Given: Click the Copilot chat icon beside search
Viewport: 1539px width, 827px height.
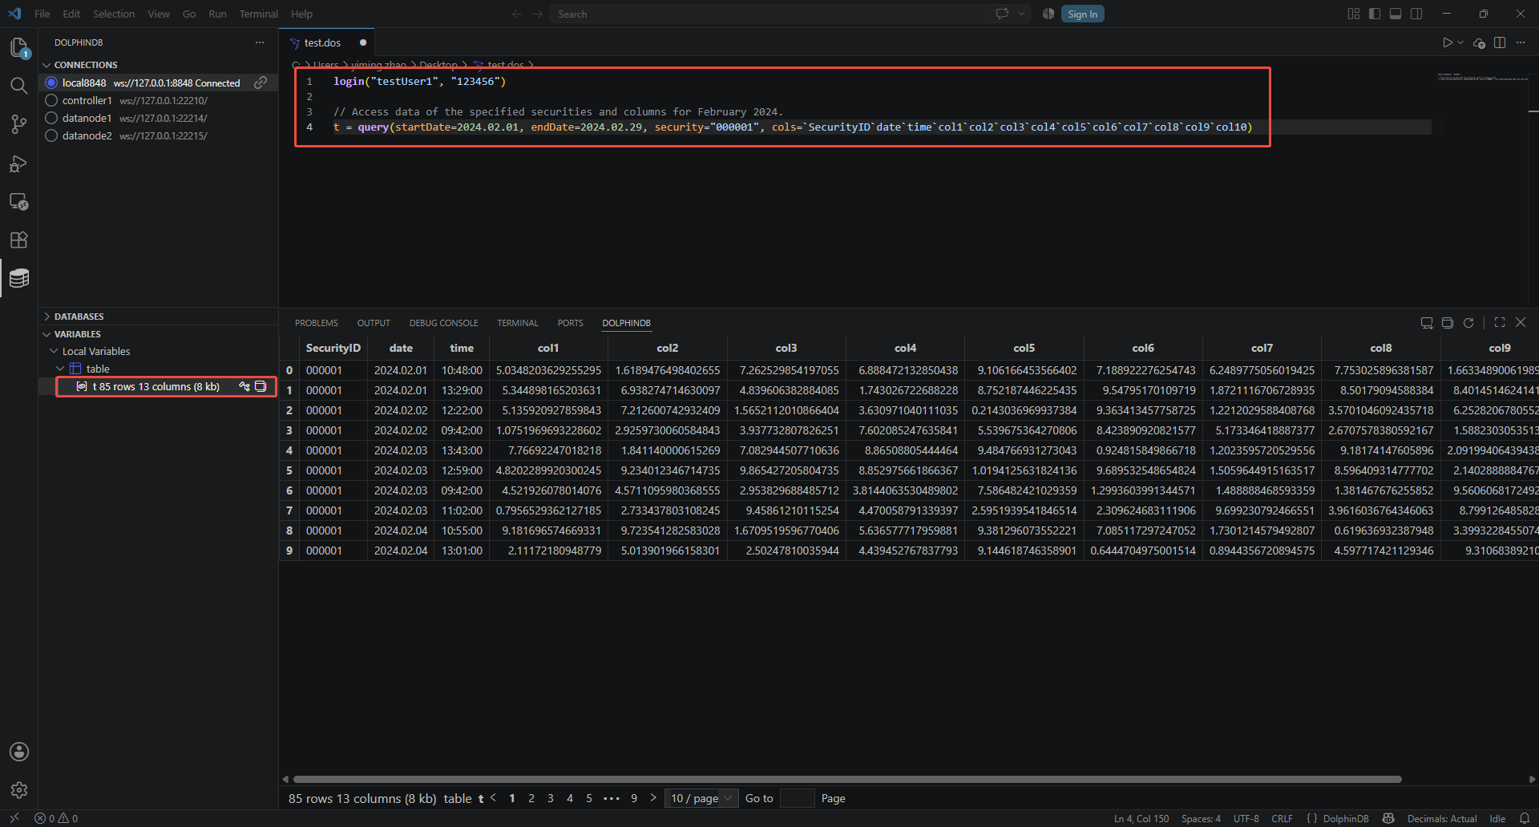Looking at the screenshot, I should (1002, 14).
